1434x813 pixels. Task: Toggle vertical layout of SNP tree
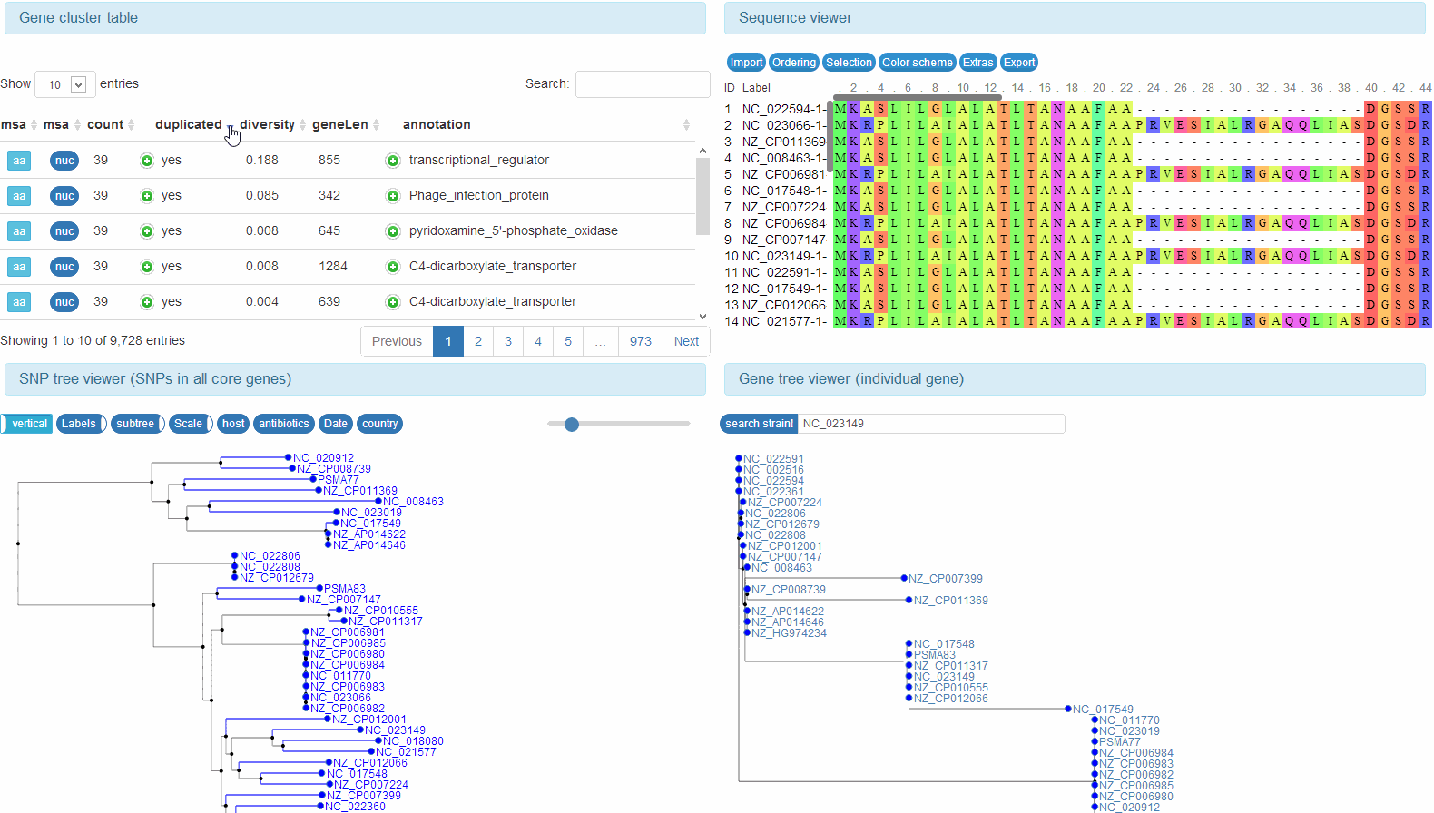point(27,424)
